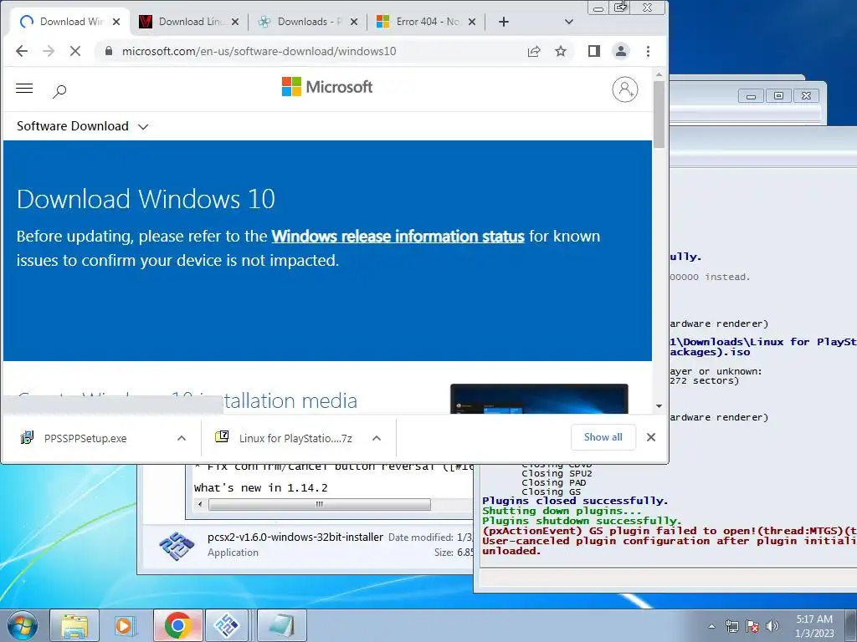Show hidden system tray icons
The width and height of the screenshot is (857, 642).
click(x=711, y=626)
